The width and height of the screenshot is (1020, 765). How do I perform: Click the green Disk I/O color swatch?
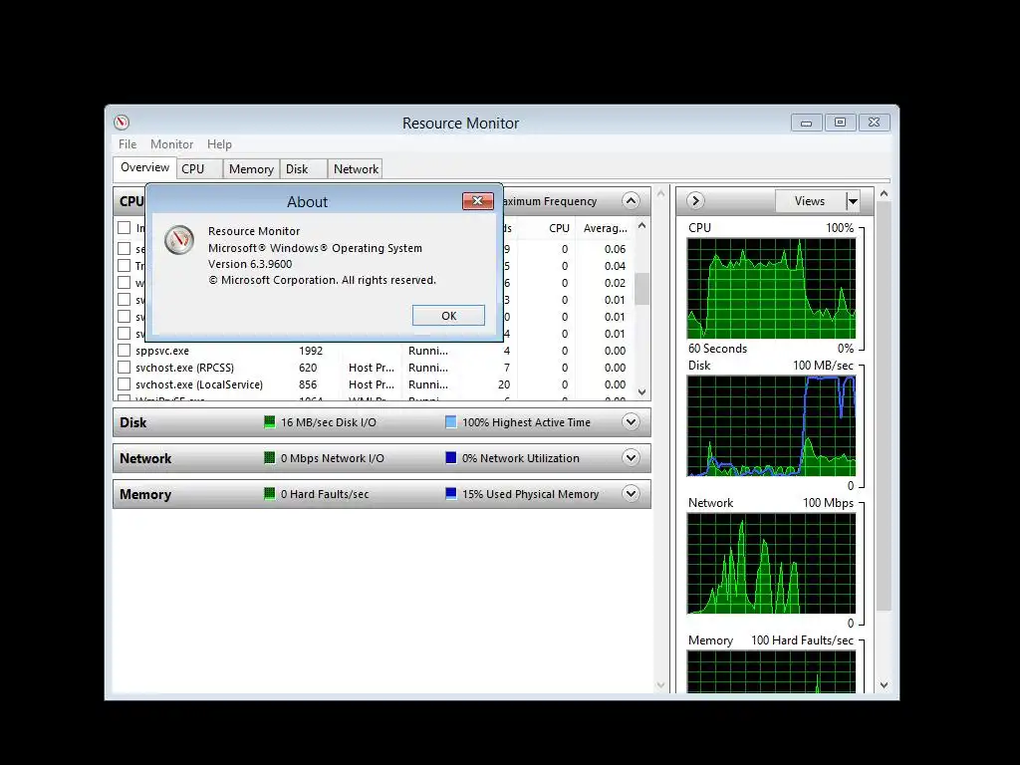pos(269,422)
